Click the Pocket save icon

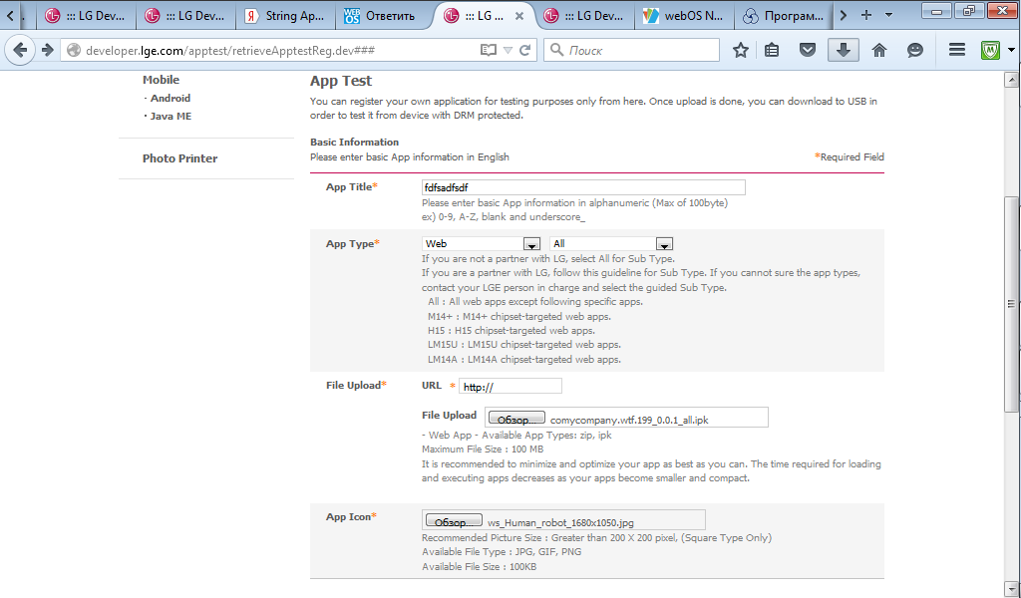tap(808, 50)
